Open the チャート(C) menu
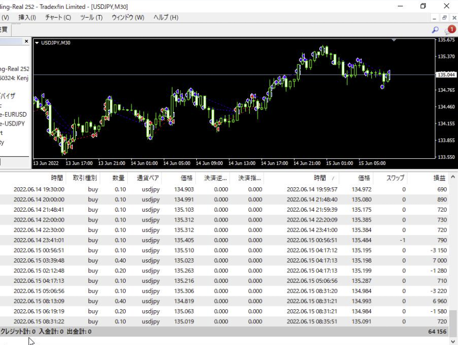Screen dimensions: 458x345 click(58, 18)
